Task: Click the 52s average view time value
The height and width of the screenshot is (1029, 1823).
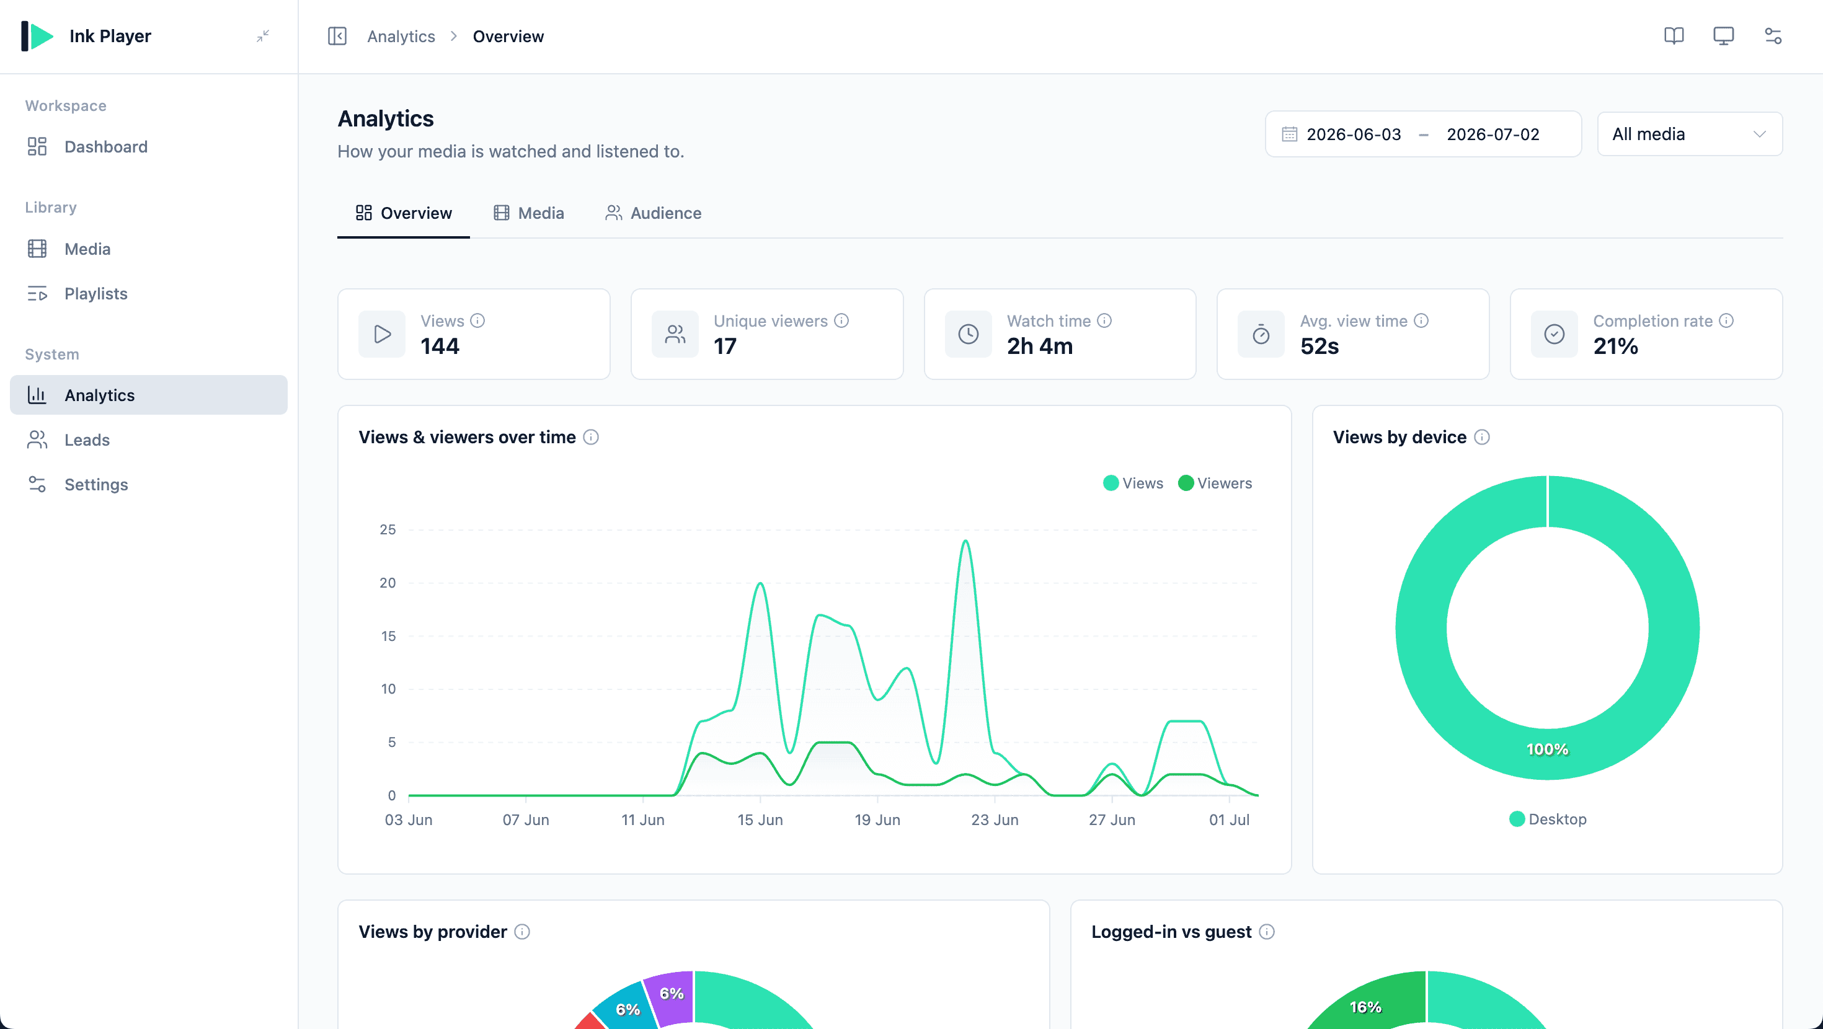Action: [1319, 346]
